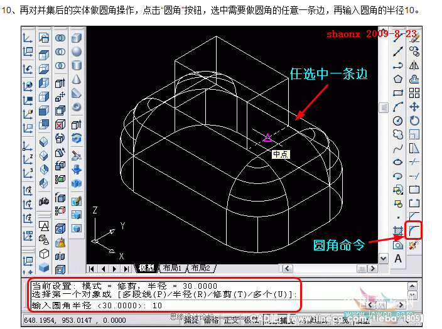
Task: Switch to the 布局2 tab
Action: (200, 268)
